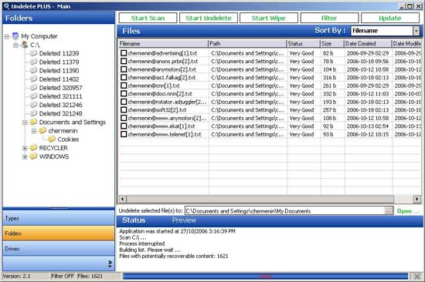Click the chermenin folder icon

pyautogui.click(x=42, y=130)
